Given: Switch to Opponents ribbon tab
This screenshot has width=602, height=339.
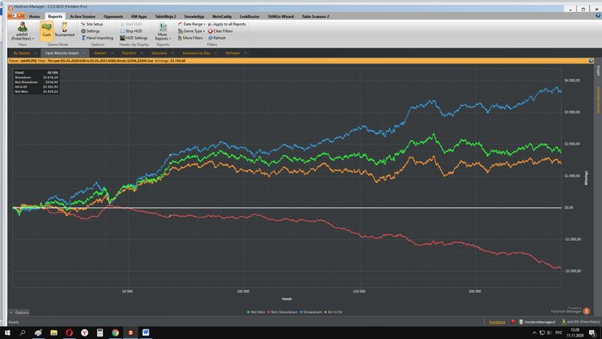Looking at the screenshot, I should pos(114,16).
